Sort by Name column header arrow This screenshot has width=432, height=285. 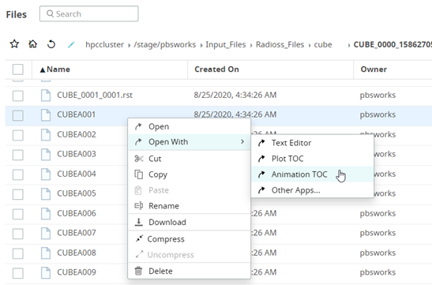[x=43, y=70]
